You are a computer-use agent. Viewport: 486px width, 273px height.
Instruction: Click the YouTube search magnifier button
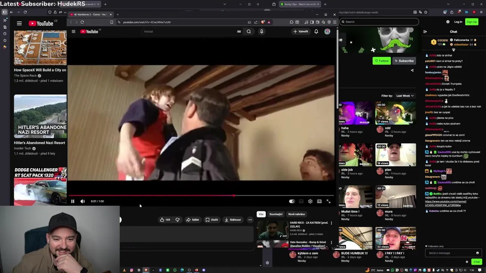(249, 31)
